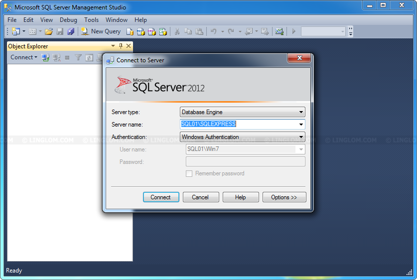This screenshot has height=280, width=417.
Task: Open the New Project dropdown arrow
Action: [24, 31]
